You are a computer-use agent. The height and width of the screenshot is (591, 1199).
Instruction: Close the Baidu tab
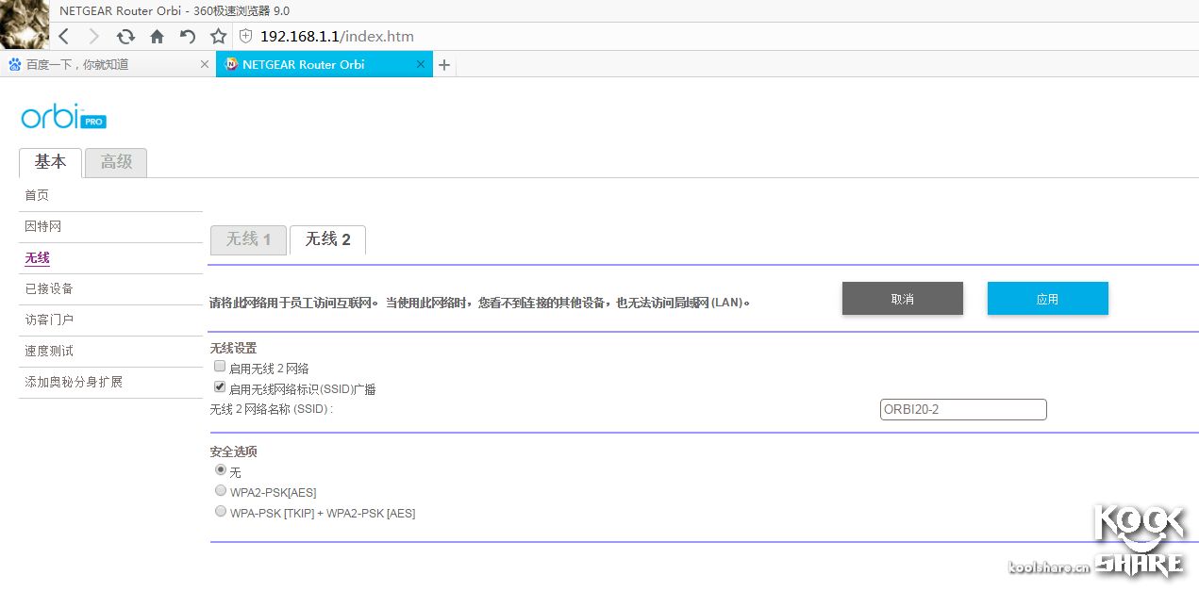coord(205,64)
